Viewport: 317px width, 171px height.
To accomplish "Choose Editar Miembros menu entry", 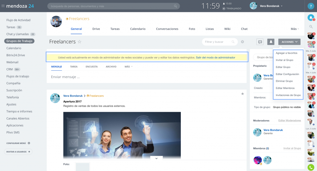I will tap(285, 88).
